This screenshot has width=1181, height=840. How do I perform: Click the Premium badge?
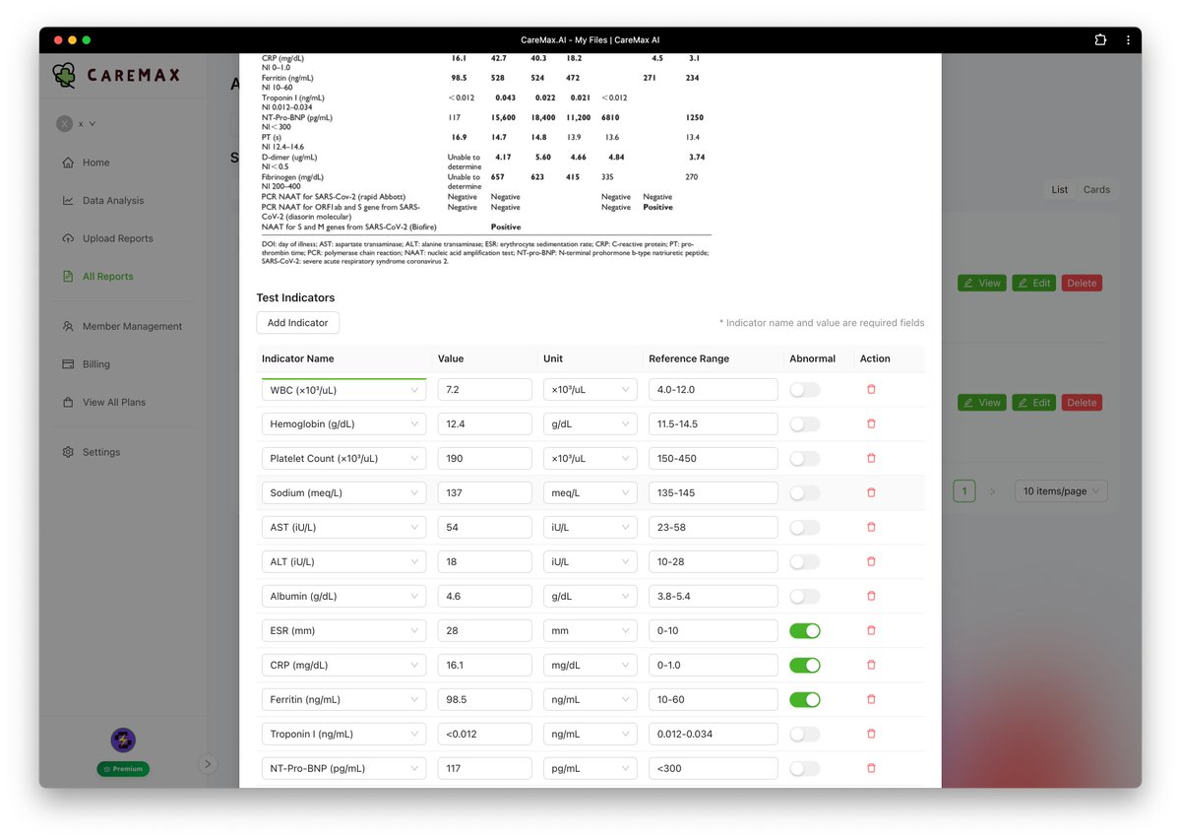point(123,769)
